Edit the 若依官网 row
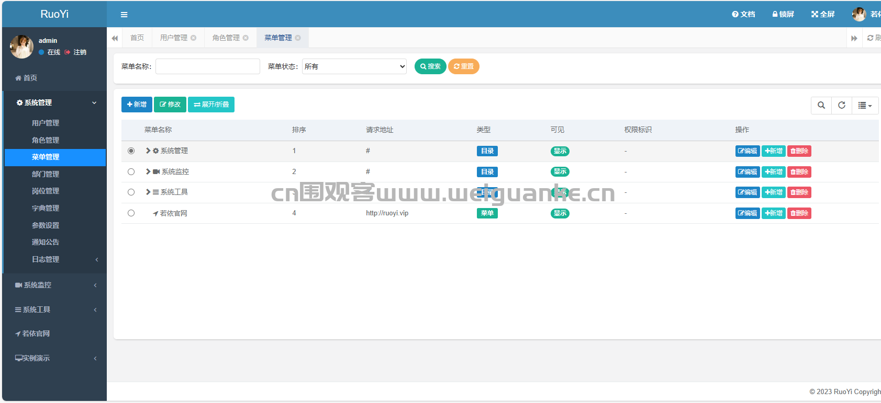 tap(748, 213)
